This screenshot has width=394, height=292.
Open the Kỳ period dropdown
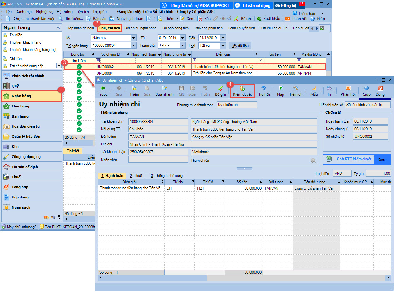click(133, 38)
